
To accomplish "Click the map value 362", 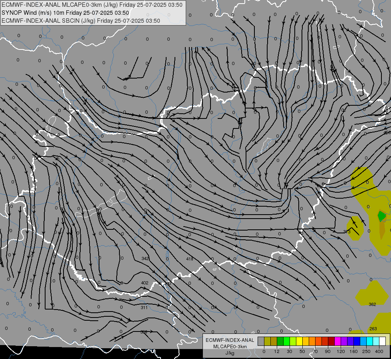I will [x=372, y=304].
